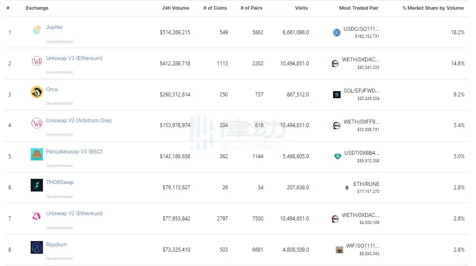
Task: Click the USDC coin icon in Jupiter row
Action: 337,32
